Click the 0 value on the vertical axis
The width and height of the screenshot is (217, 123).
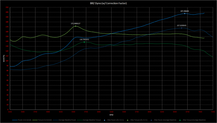coord(8,110)
